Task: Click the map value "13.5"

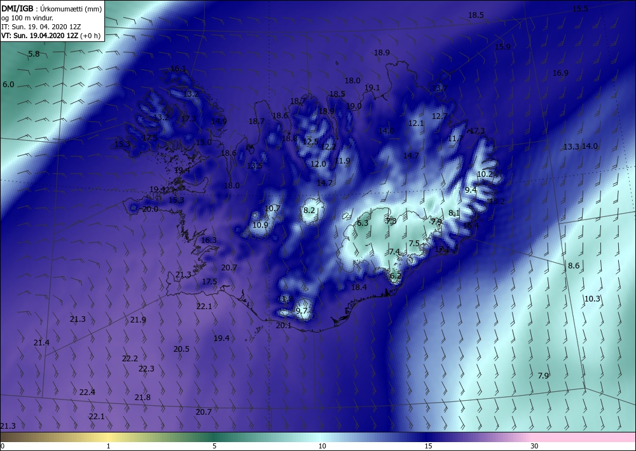Action: click(x=255, y=165)
